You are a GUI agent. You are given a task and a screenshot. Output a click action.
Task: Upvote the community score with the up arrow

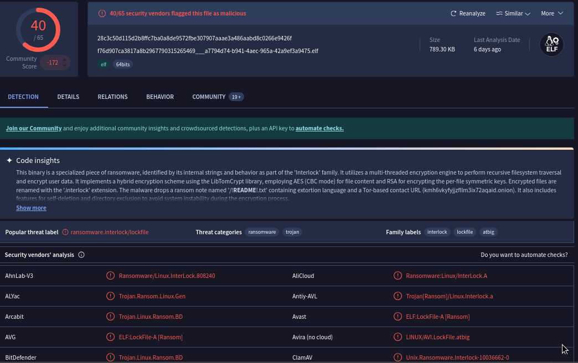tap(65, 60)
